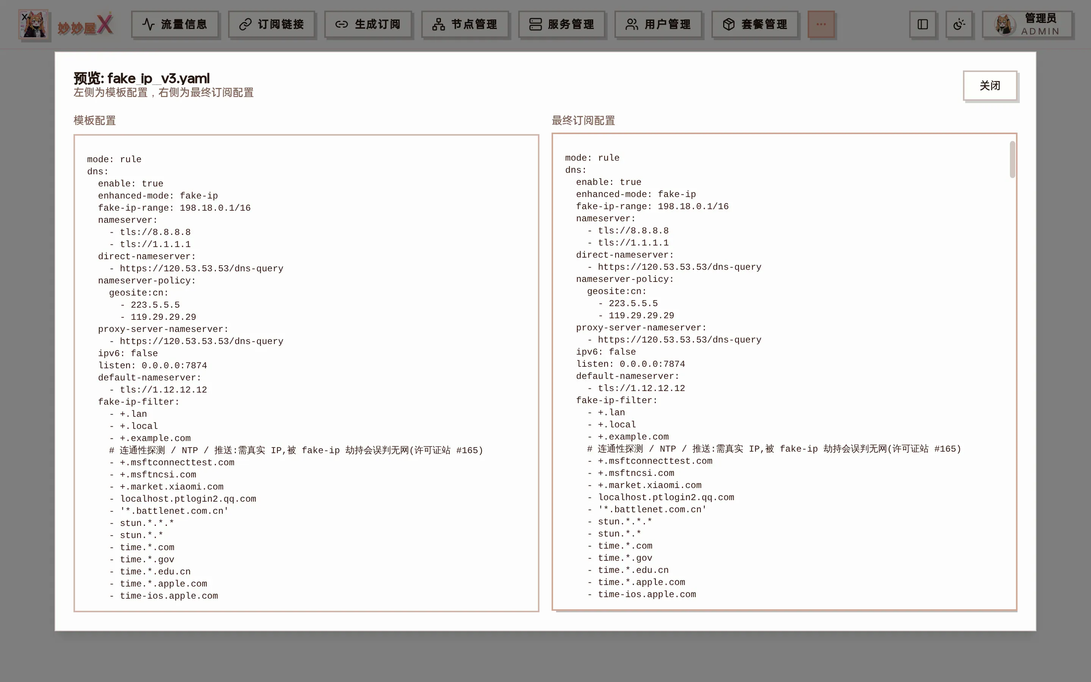Image resolution: width=1091 pixels, height=682 pixels.
Task: Open 用户管理 user management
Action: (658, 24)
